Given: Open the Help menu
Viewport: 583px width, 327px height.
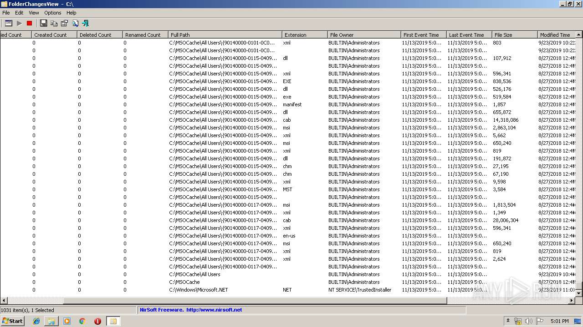Looking at the screenshot, I should tap(72, 13).
